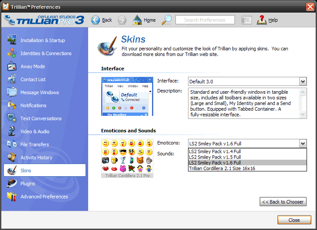Click << Back to Chooser button
The width and height of the screenshot is (317, 230).
click(x=283, y=202)
